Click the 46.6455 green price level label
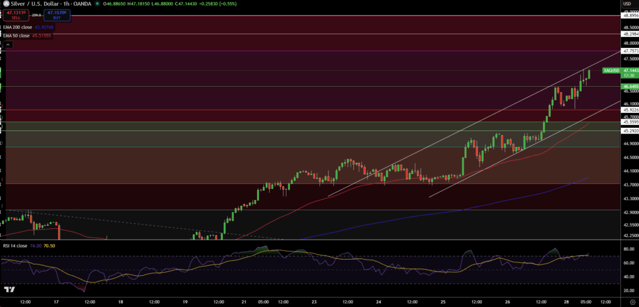Image resolution: width=639 pixels, height=307 pixels. (627, 86)
